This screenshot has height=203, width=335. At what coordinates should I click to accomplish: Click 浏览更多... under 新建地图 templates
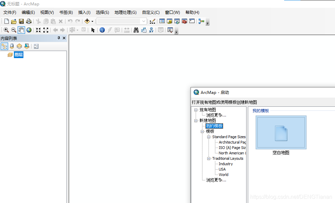pyautogui.click(x=216, y=180)
